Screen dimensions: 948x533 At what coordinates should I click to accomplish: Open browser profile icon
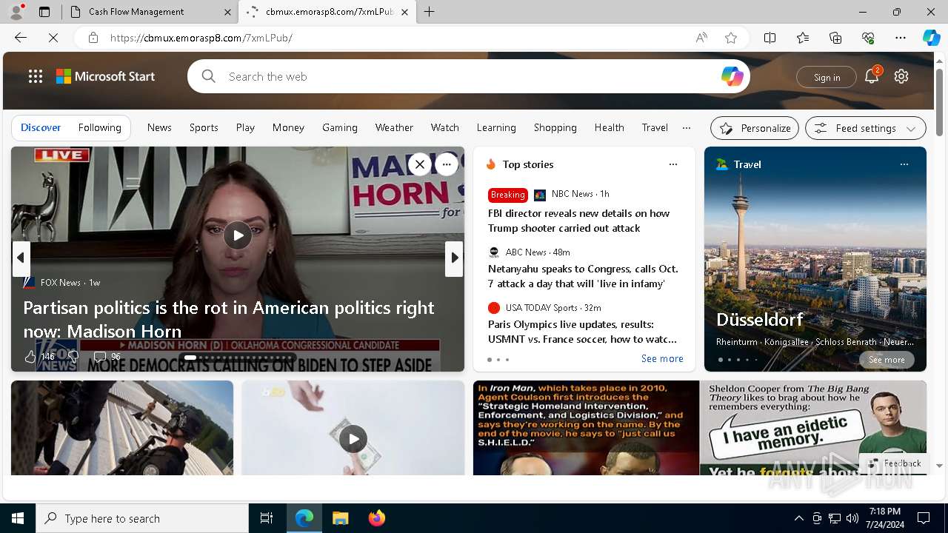coord(16,12)
